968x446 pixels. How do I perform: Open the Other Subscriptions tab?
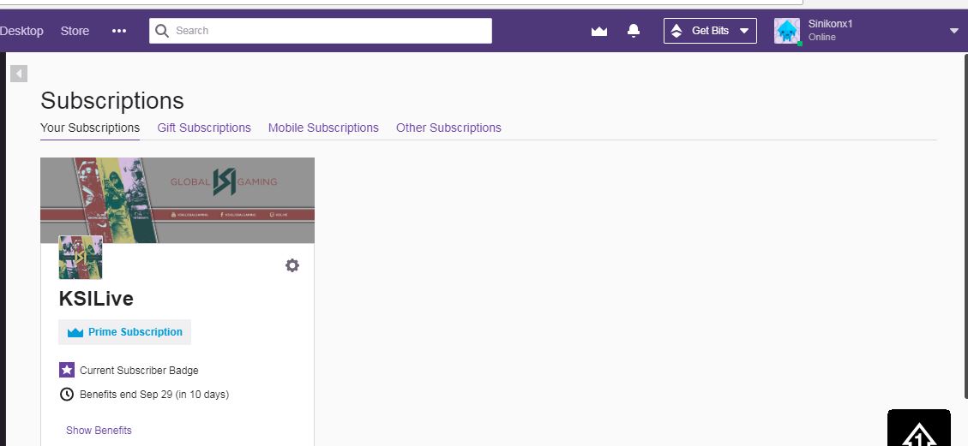[448, 128]
